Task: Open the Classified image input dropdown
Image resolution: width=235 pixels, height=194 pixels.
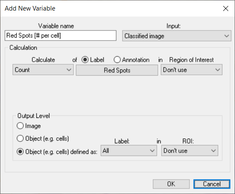Action: 177,36
